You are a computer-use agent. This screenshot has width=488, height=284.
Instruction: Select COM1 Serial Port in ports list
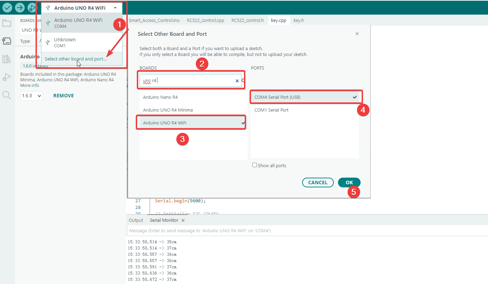[305, 110]
